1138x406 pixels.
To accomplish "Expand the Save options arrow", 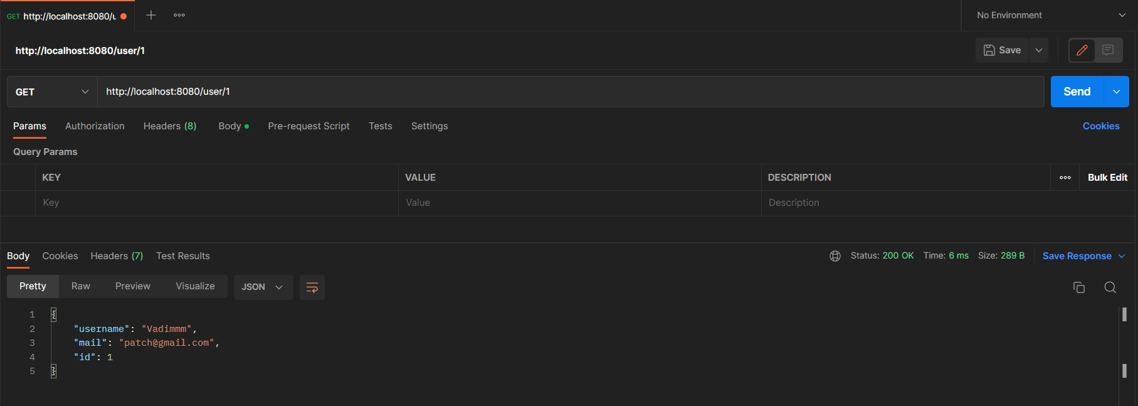I will pos(1039,50).
